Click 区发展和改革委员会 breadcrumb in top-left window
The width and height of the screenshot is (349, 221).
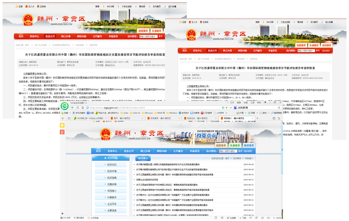61,45
